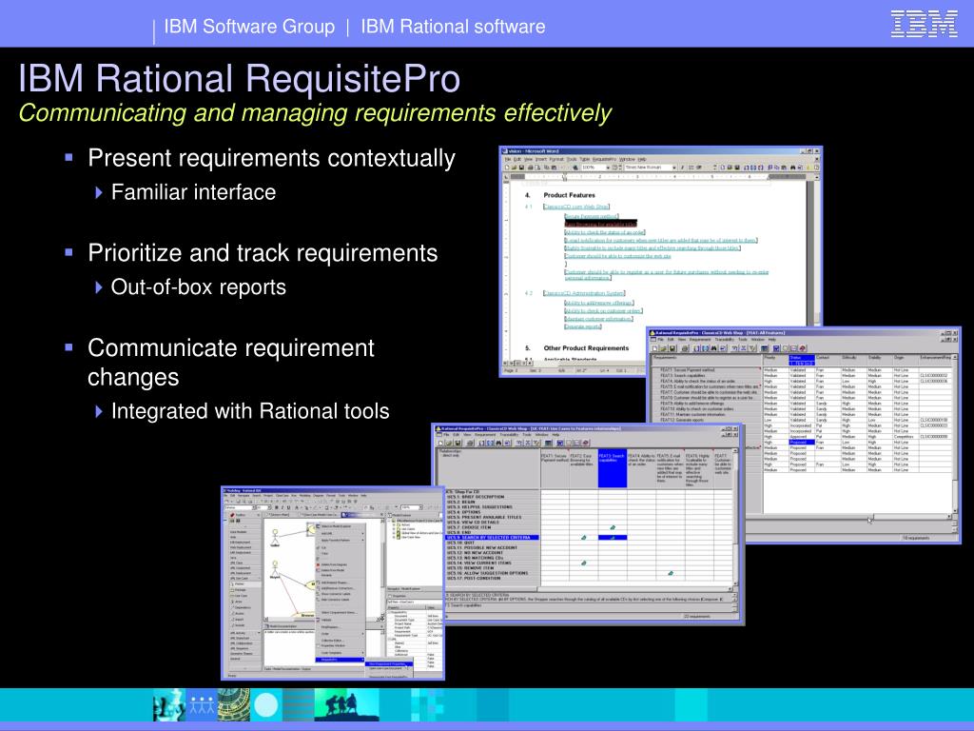Choose the highlighted View Requirement Properties submenu item

(389, 663)
